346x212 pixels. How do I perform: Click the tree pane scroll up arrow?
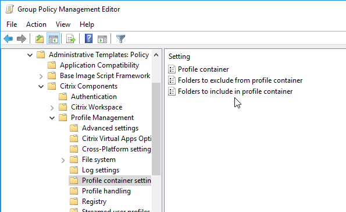[156, 55]
